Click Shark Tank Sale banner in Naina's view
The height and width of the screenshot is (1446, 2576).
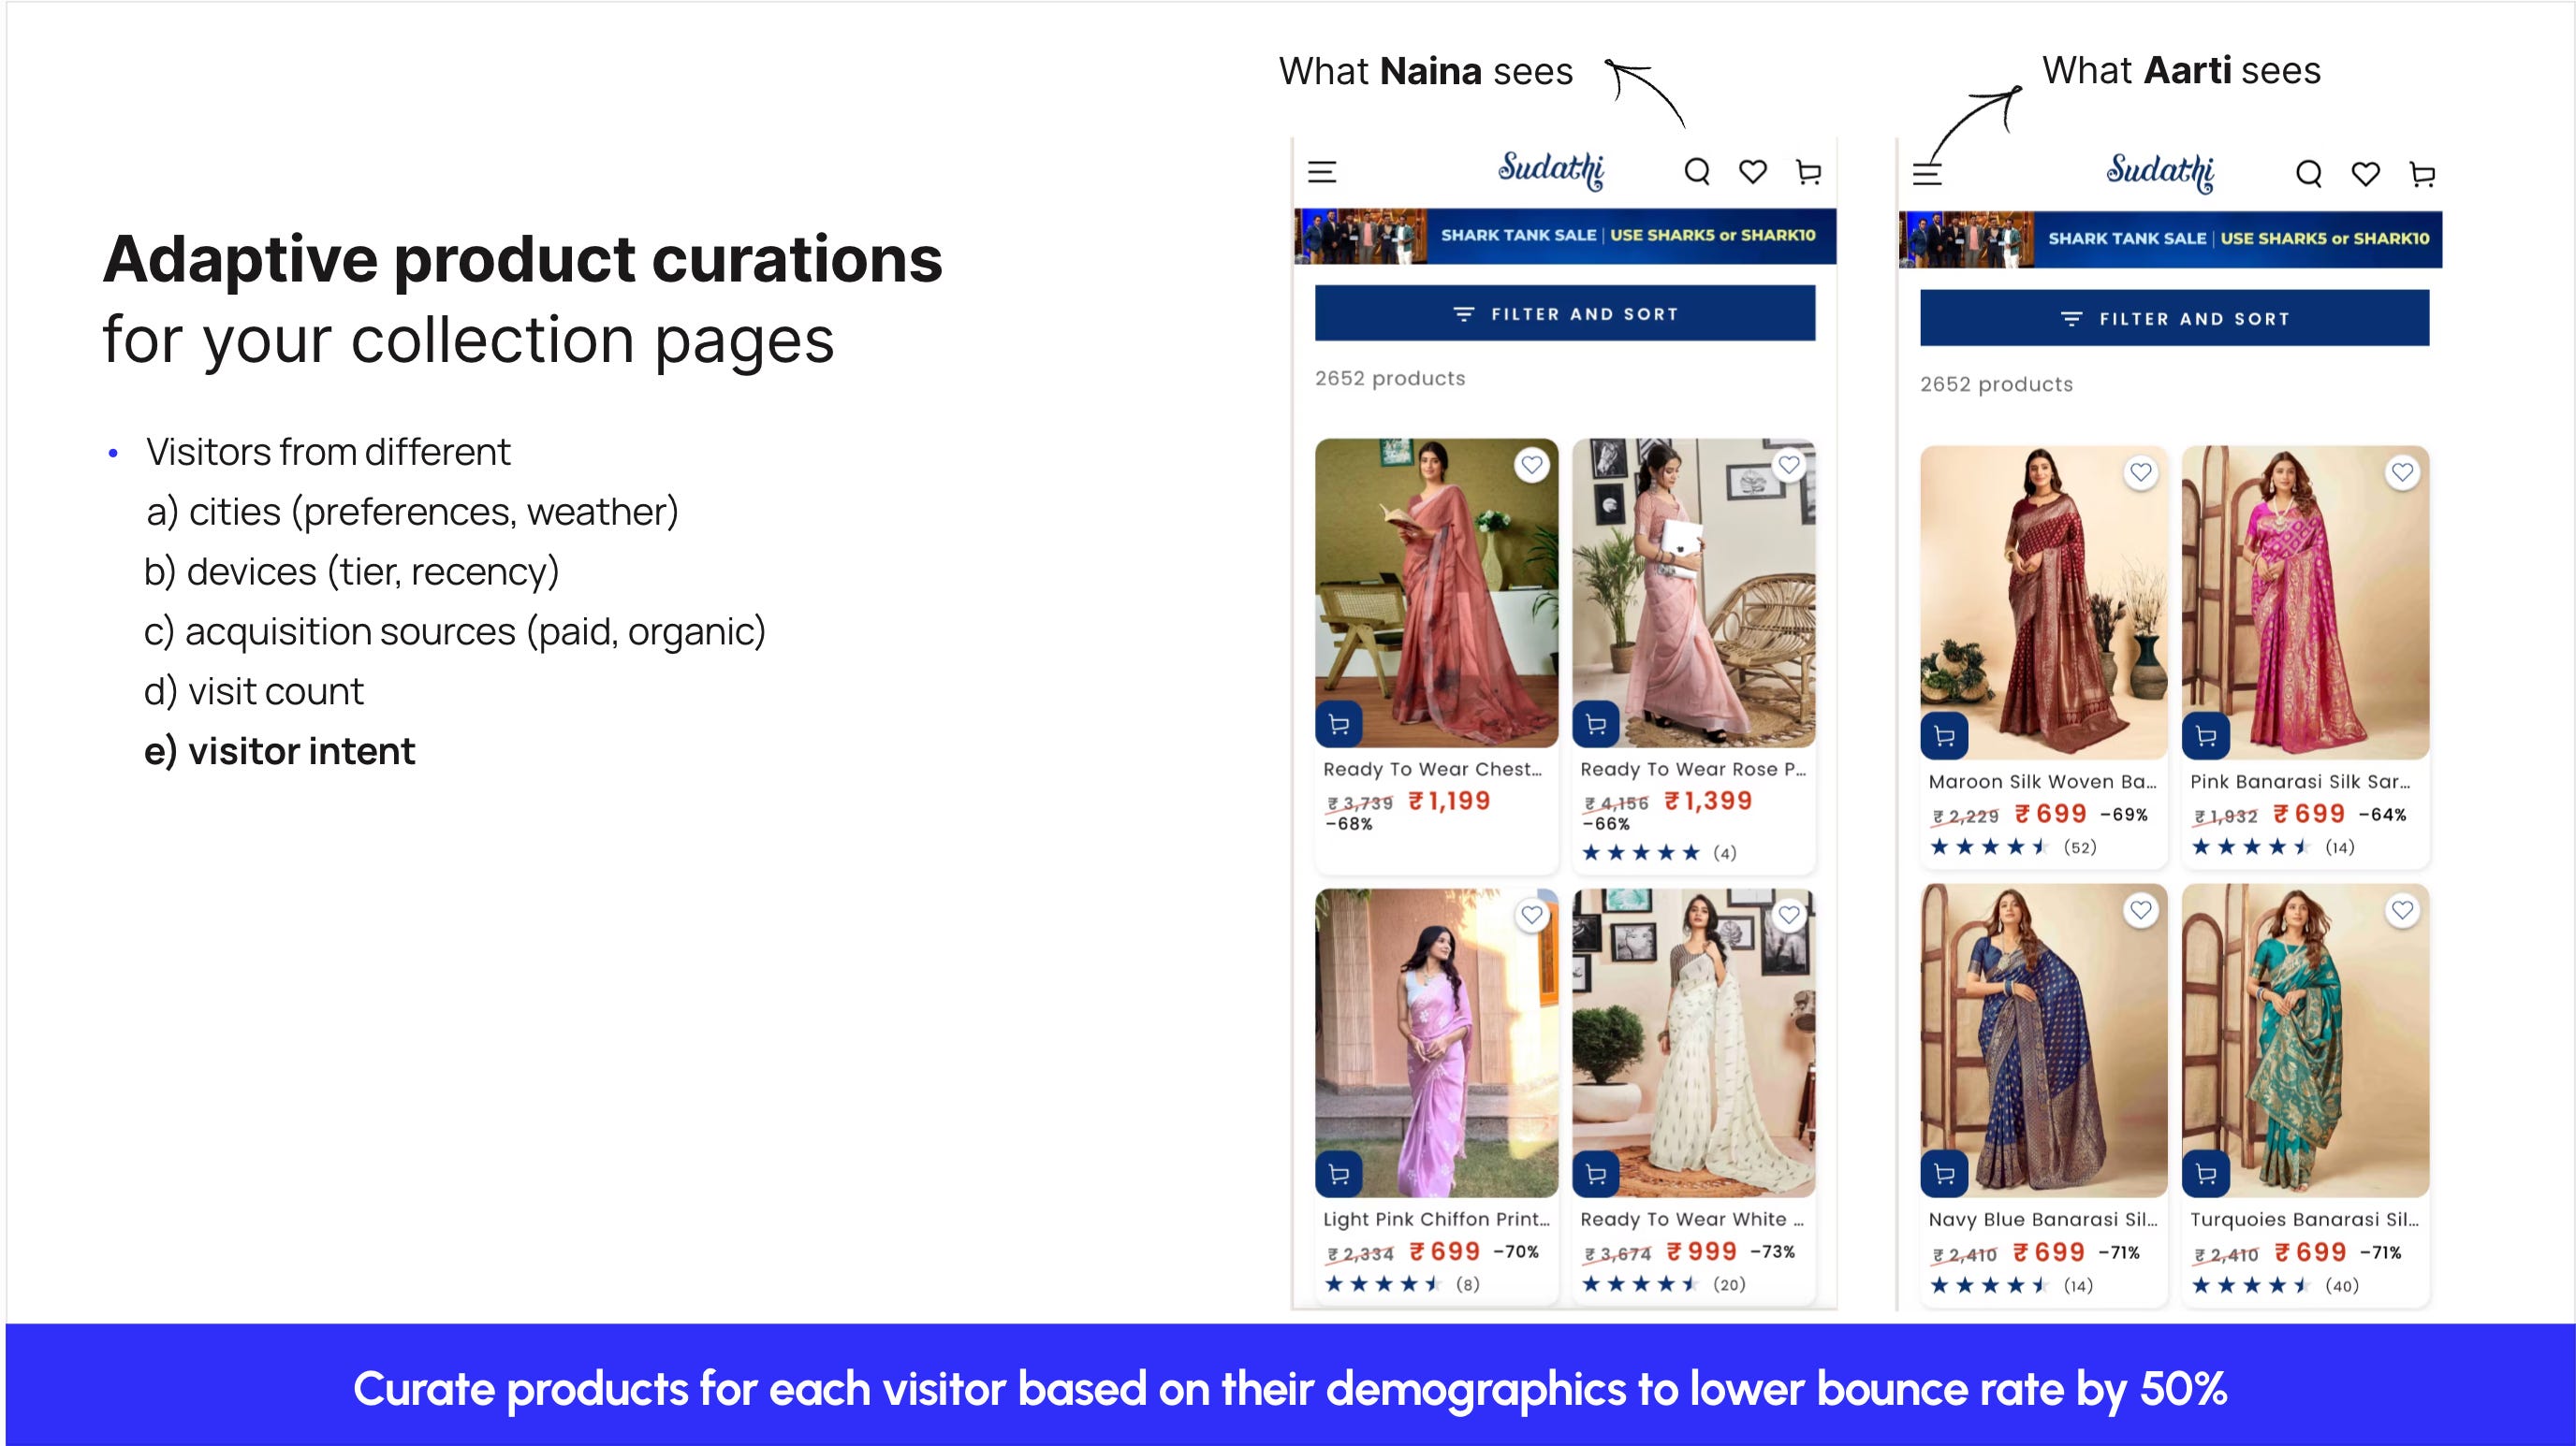(1564, 236)
